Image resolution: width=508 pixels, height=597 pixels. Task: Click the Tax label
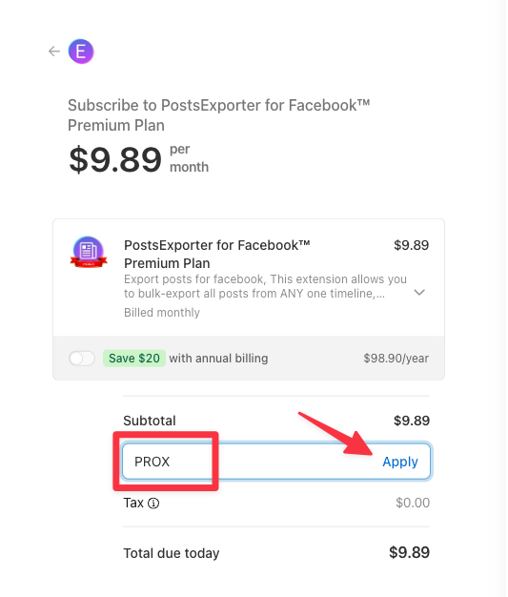point(133,503)
